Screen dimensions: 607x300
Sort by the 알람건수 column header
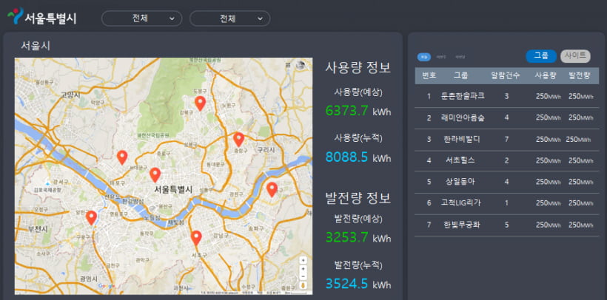[506, 76]
